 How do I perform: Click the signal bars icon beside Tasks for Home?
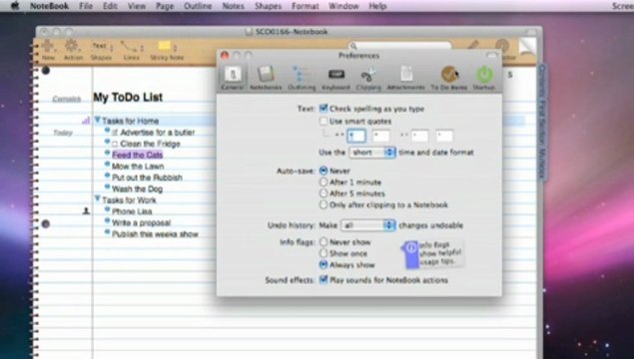click(x=86, y=121)
